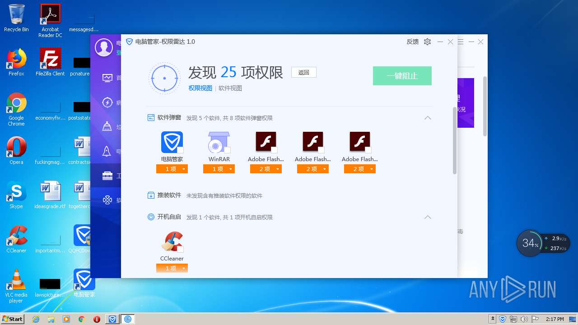Open the trash-cleanup broom sidebar icon
The height and width of the screenshot is (325, 578).
tap(107, 127)
